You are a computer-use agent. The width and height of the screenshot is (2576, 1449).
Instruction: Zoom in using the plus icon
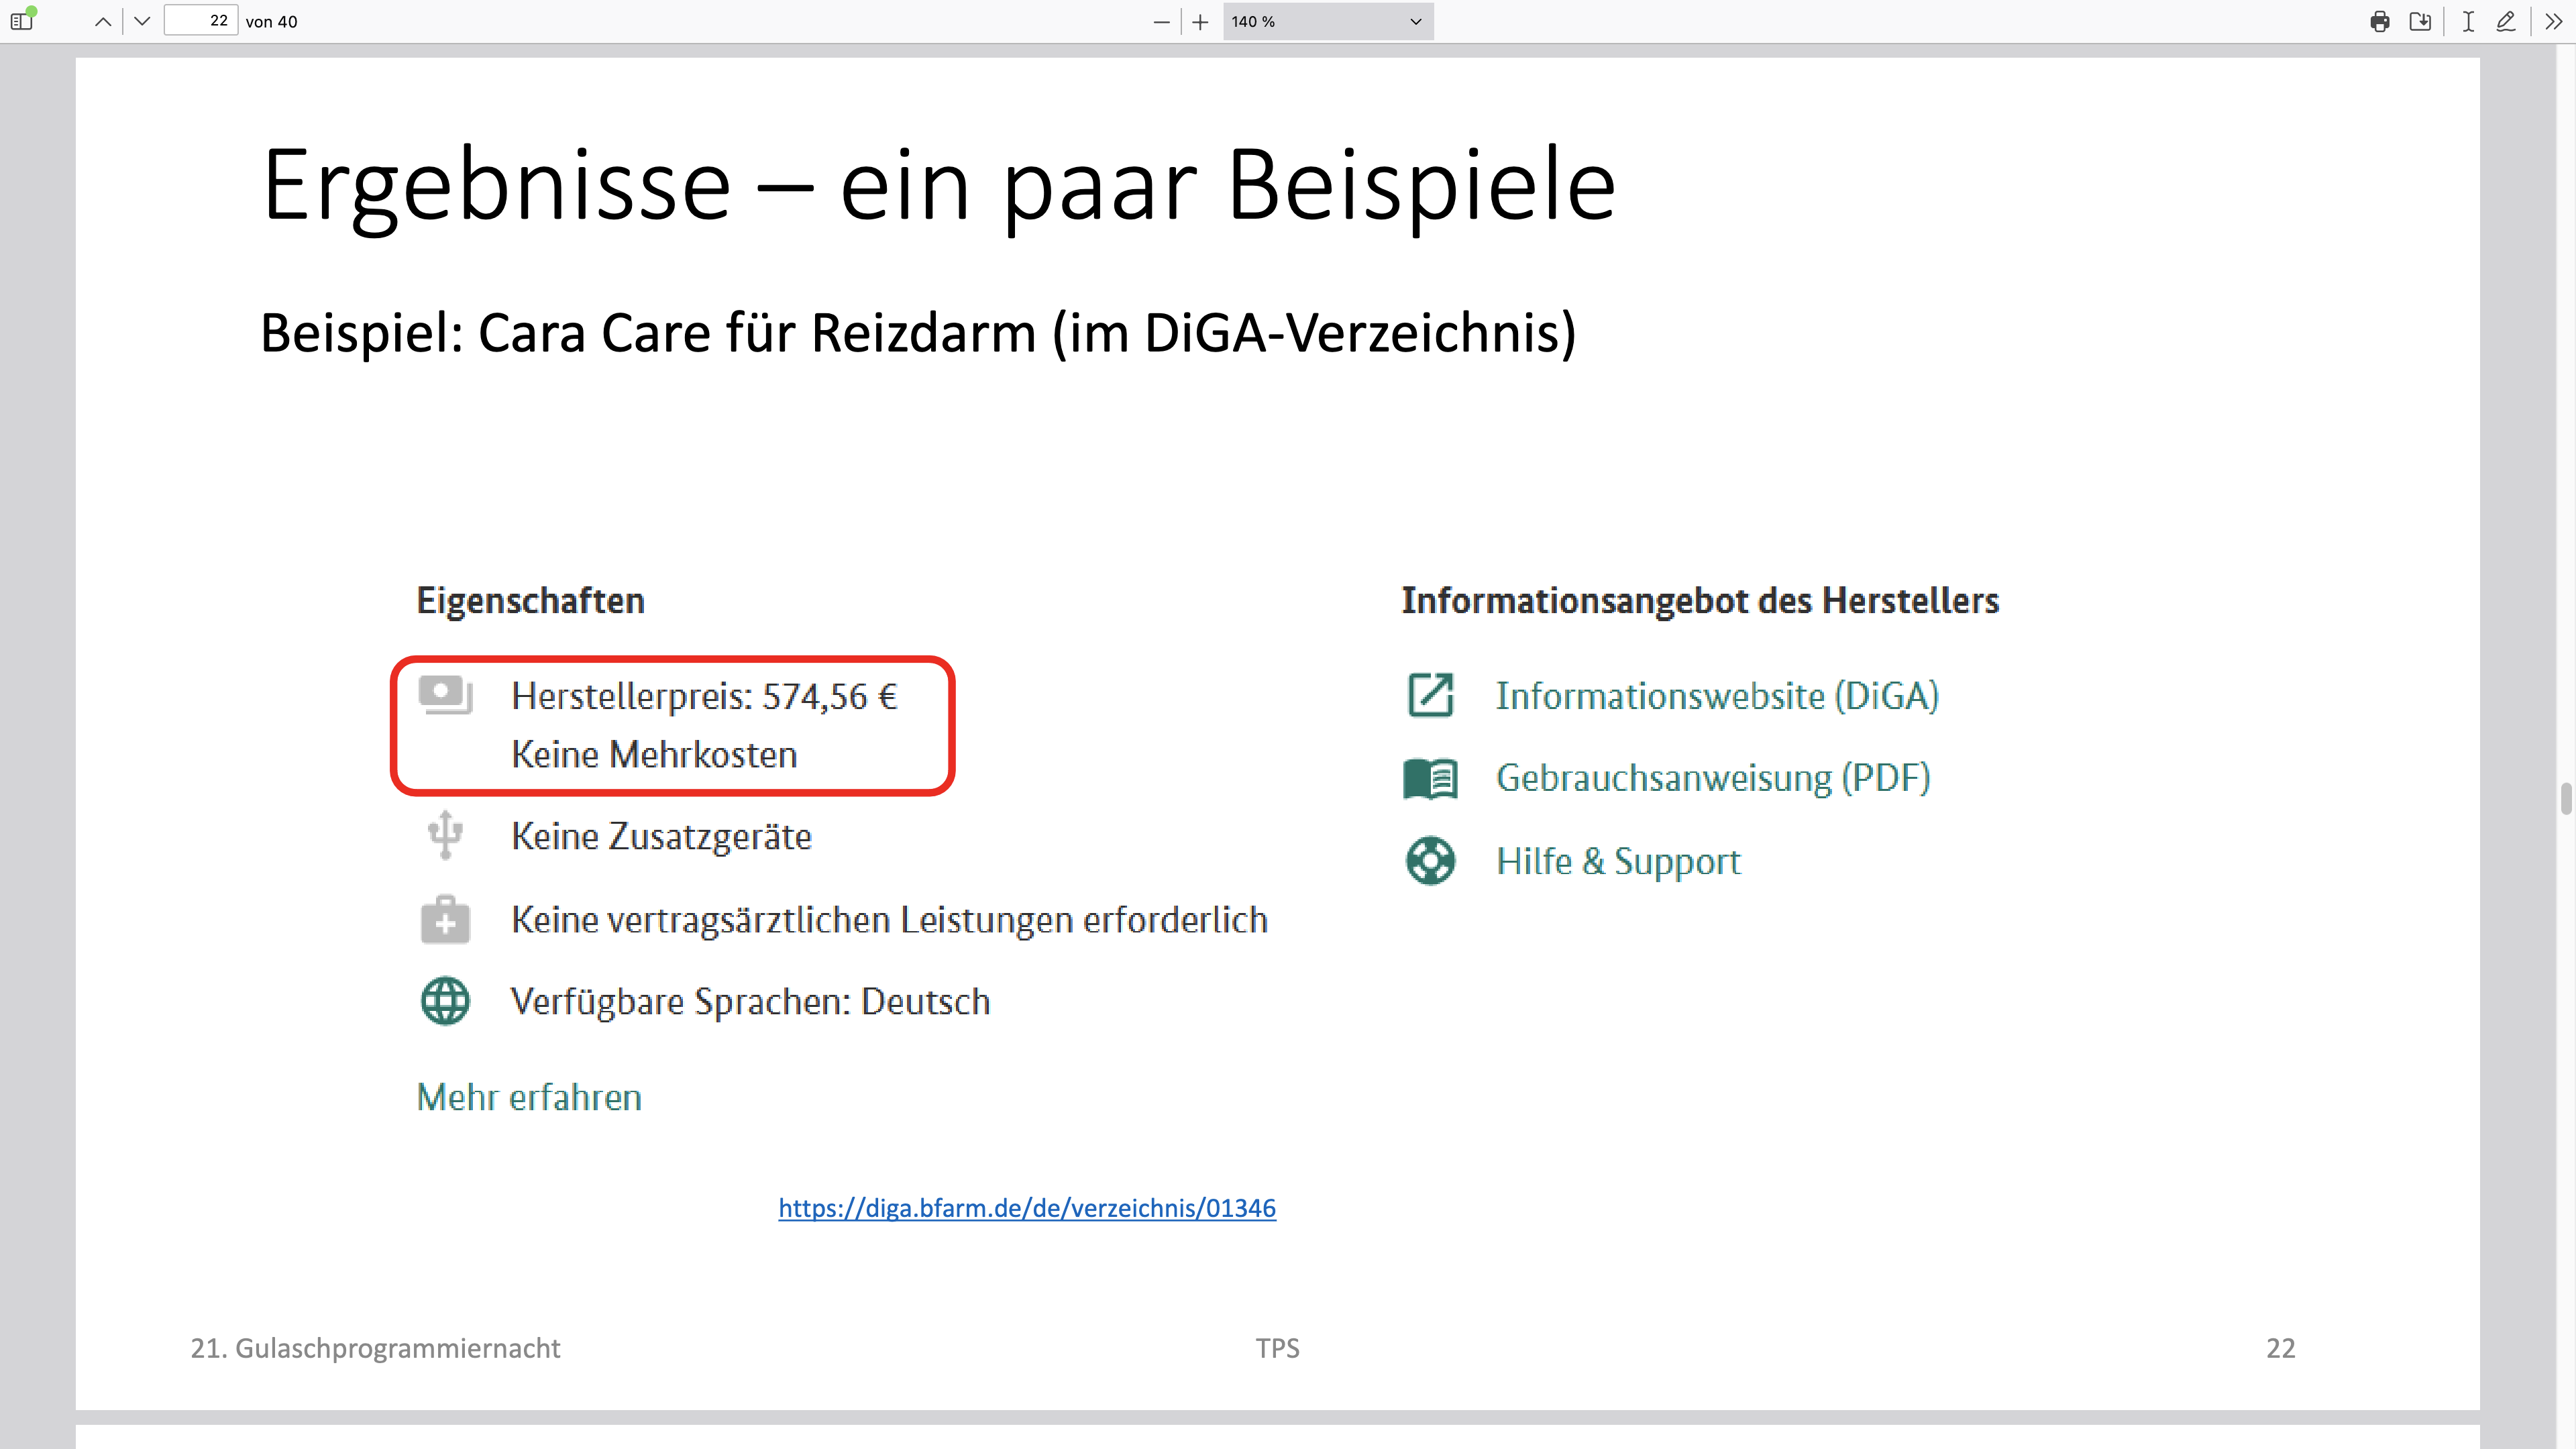[1199, 21]
